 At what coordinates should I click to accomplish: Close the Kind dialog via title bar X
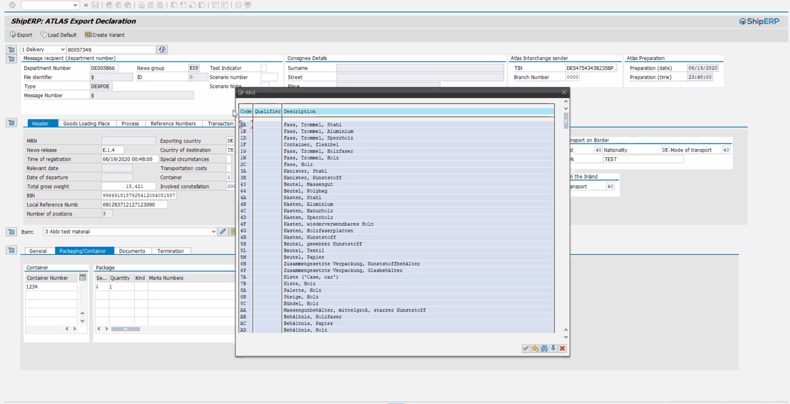click(x=564, y=93)
